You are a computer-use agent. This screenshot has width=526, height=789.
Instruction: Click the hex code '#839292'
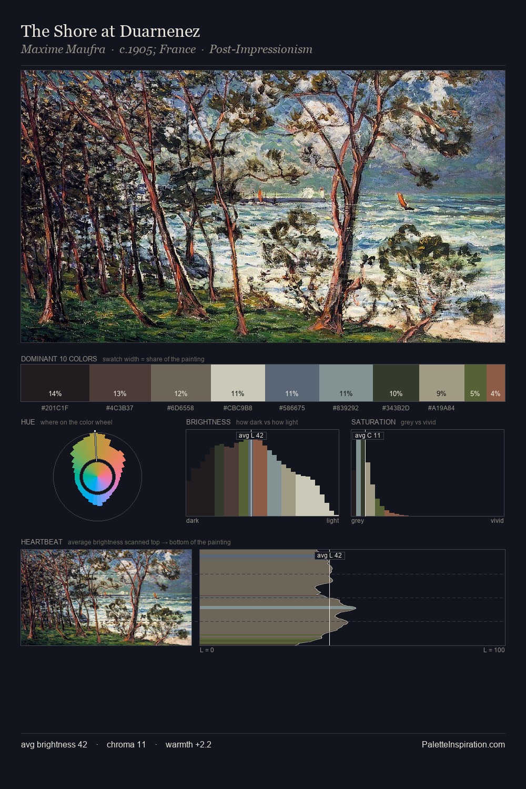pyautogui.click(x=346, y=408)
